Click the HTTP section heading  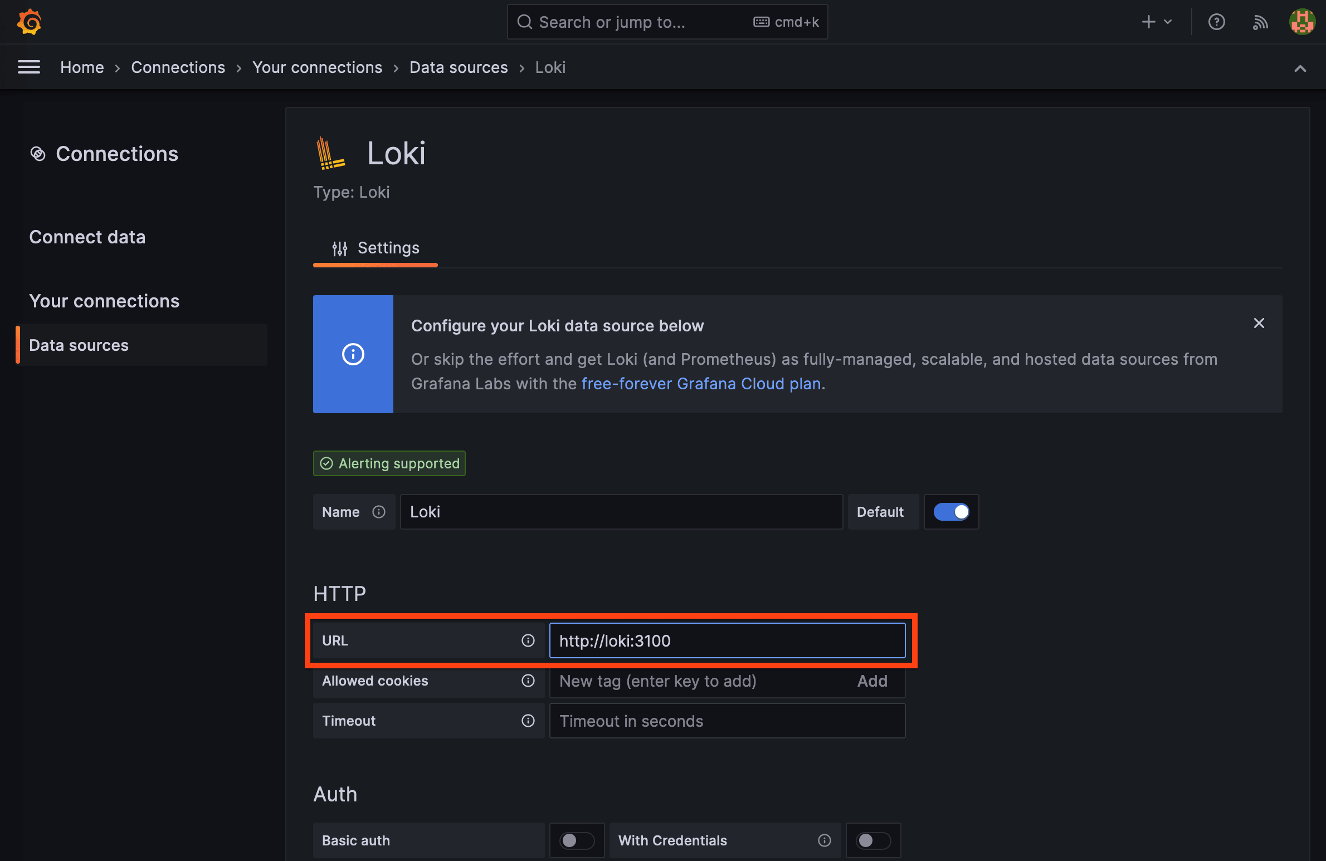(340, 594)
